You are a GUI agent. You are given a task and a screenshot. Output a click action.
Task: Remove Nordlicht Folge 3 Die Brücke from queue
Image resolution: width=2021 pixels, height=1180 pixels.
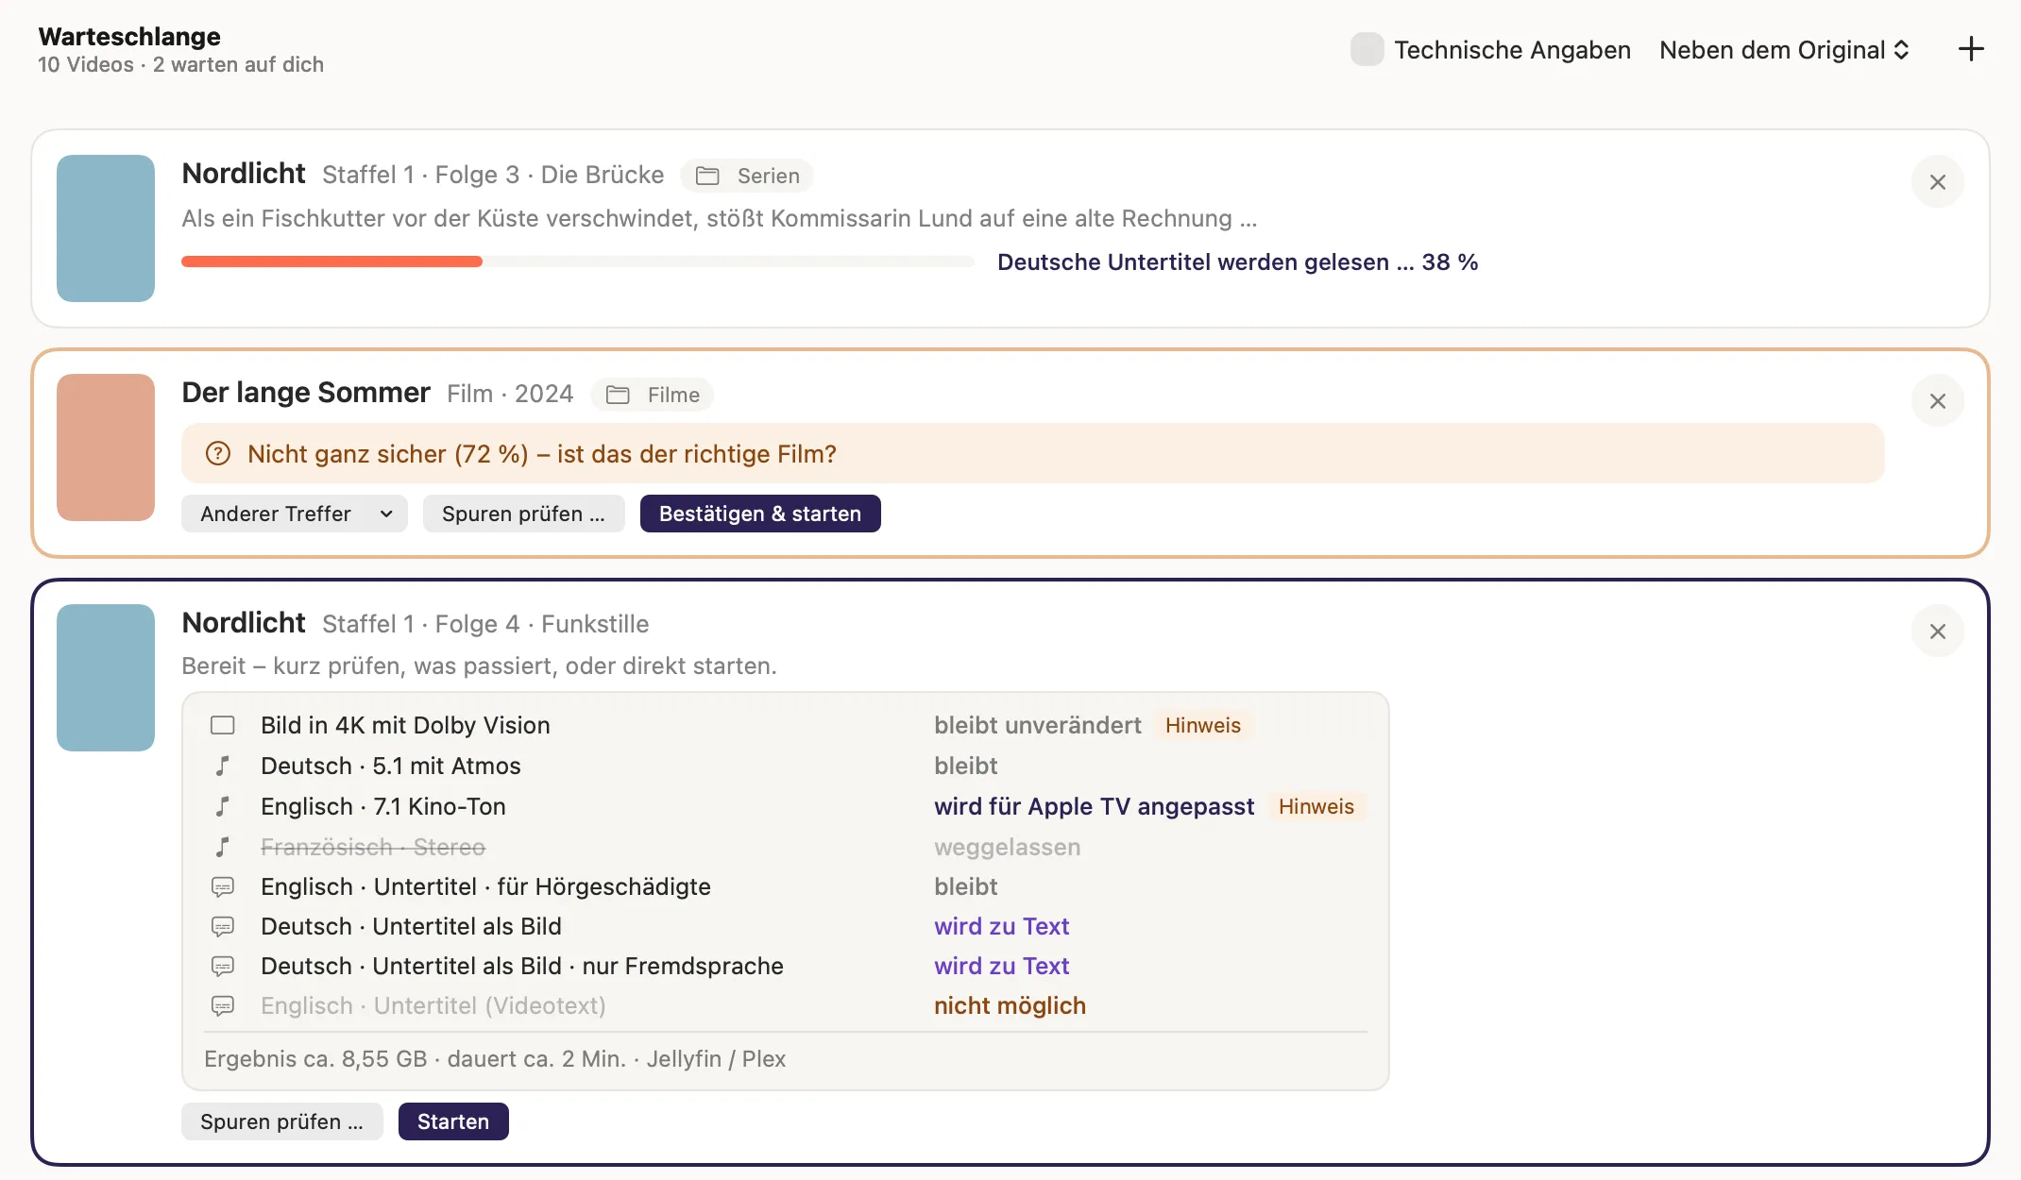(x=1937, y=181)
